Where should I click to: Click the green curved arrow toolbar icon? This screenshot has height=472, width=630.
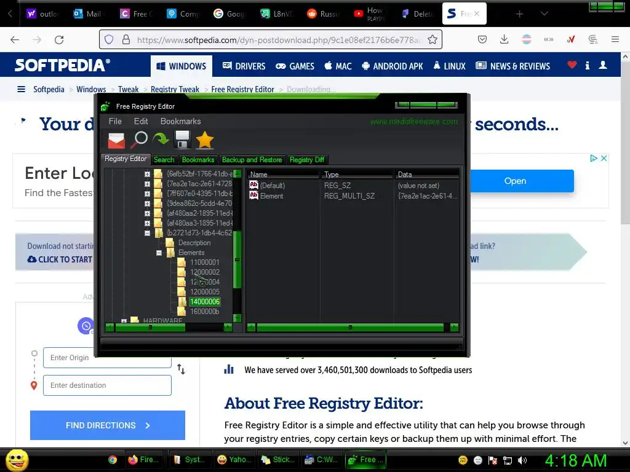point(161,140)
